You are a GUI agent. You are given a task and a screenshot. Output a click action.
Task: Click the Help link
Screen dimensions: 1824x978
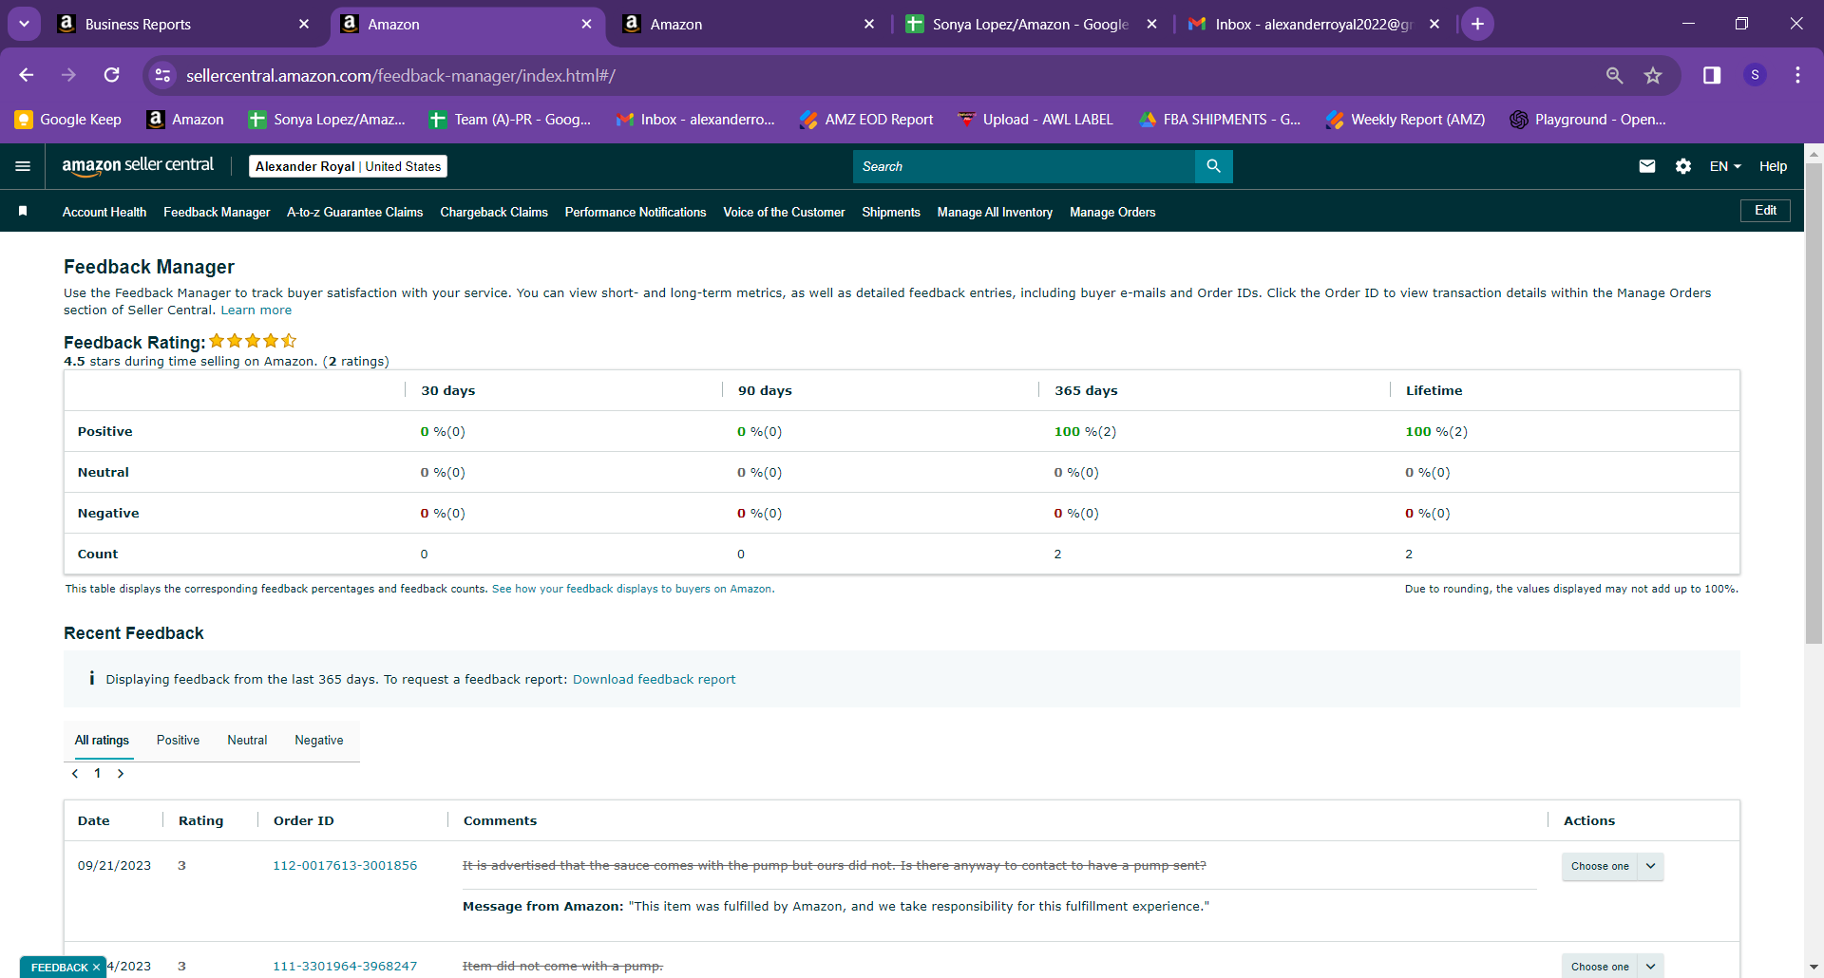tap(1773, 166)
